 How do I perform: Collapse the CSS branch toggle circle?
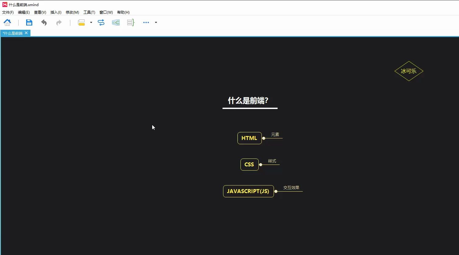(261, 165)
